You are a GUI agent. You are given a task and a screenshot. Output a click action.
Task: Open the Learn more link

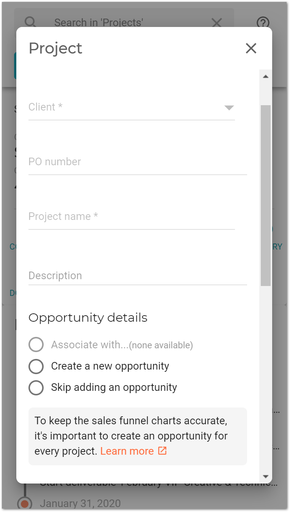(x=127, y=451)
